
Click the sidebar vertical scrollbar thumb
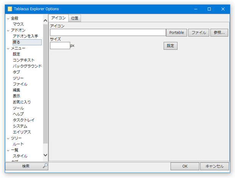[45, 84]
